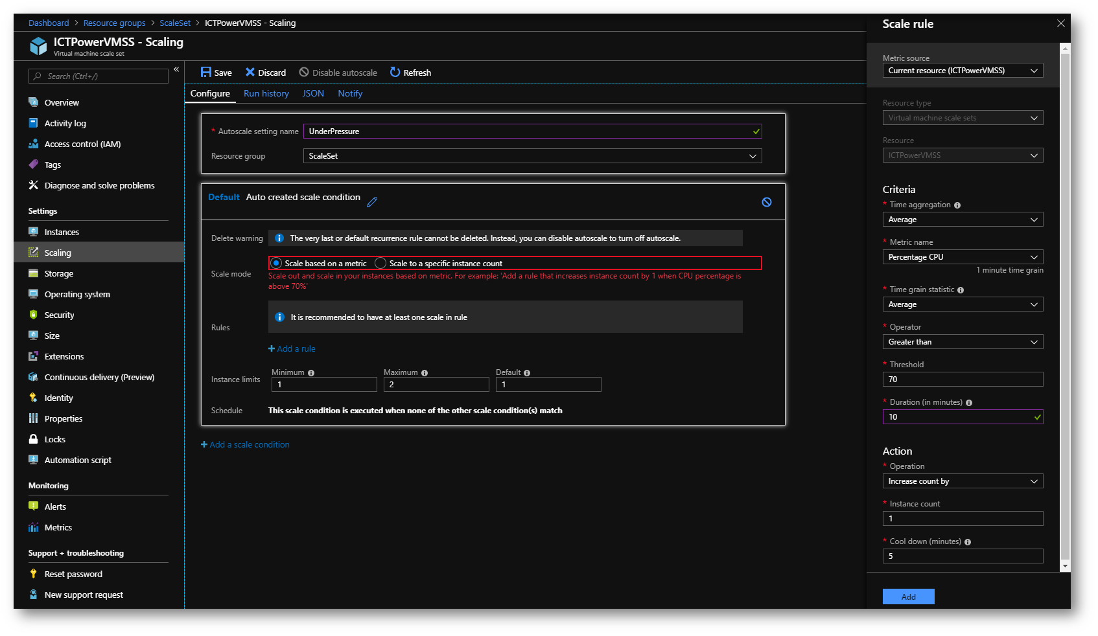
Task: Click the Threshold input field
Action: point(963,380)
